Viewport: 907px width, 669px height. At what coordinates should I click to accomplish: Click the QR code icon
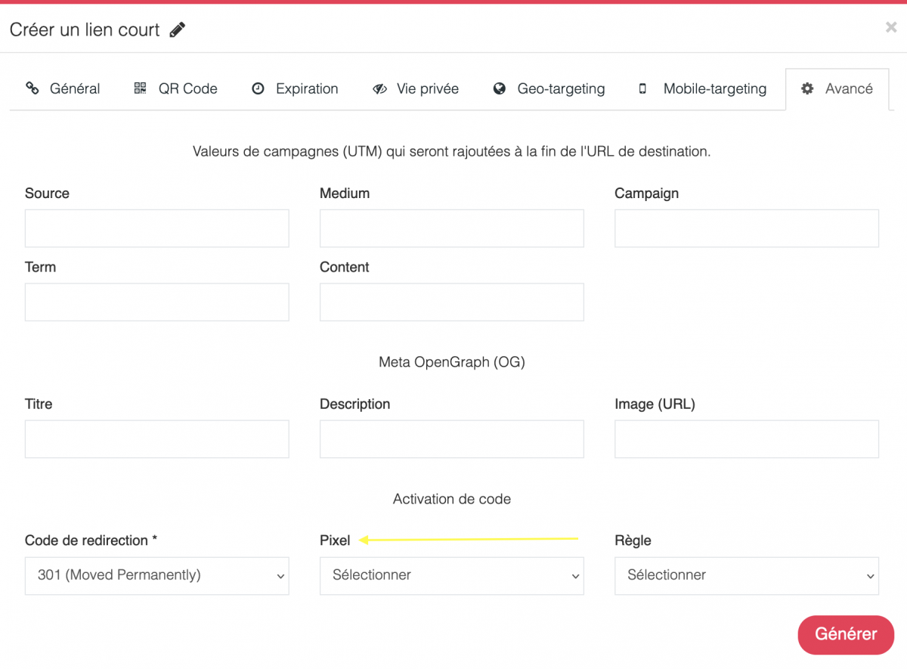click(140, 88)
